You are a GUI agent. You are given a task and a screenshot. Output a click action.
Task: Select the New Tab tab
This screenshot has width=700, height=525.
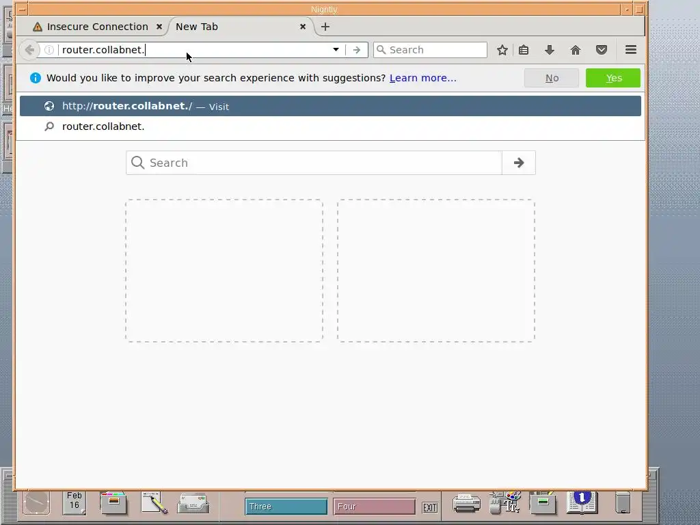pos(196,27)
